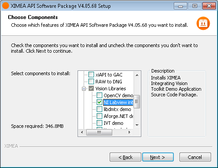Uncheck the NI Labview checkbox
Image resolution: width=218 pixels, height=168 pixels.
[99, 102]
